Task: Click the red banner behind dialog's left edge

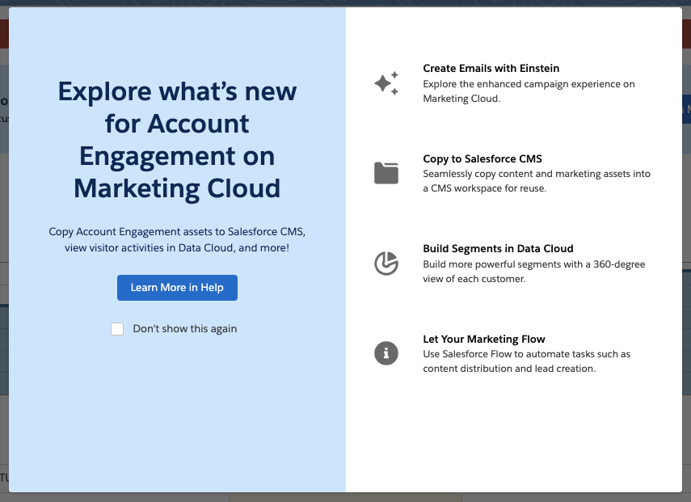Action: [4, 34]
